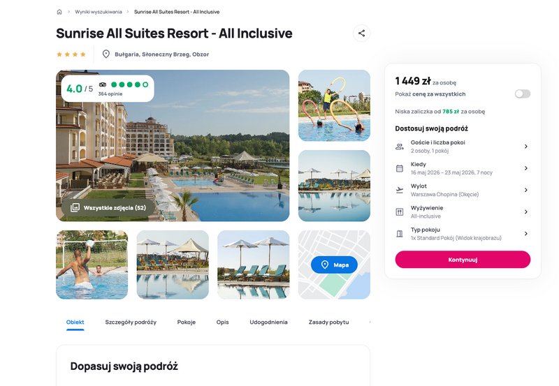
Task: Switch to Szczegóły podróży tab
Action: pos(131,322)
